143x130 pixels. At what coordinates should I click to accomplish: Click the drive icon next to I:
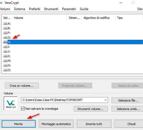5,47
